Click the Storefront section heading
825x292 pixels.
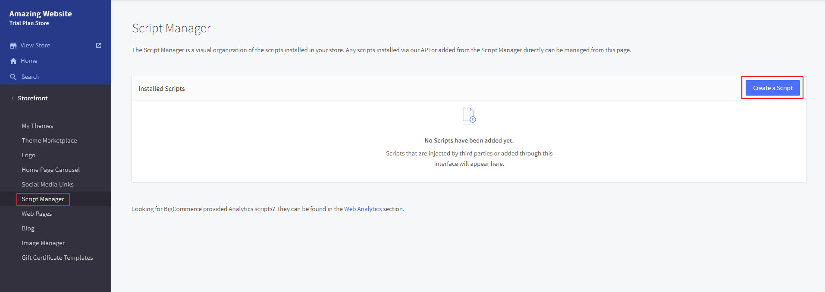pyautogui.click(x=33, y=98)
